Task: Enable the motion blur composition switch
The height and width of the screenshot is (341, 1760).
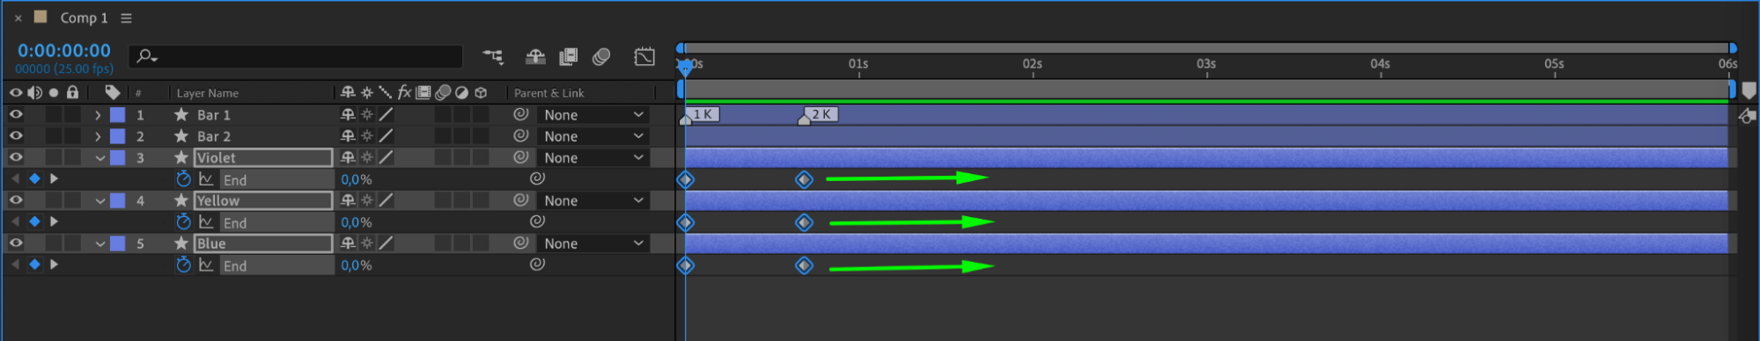Action: tap(601, 57)
